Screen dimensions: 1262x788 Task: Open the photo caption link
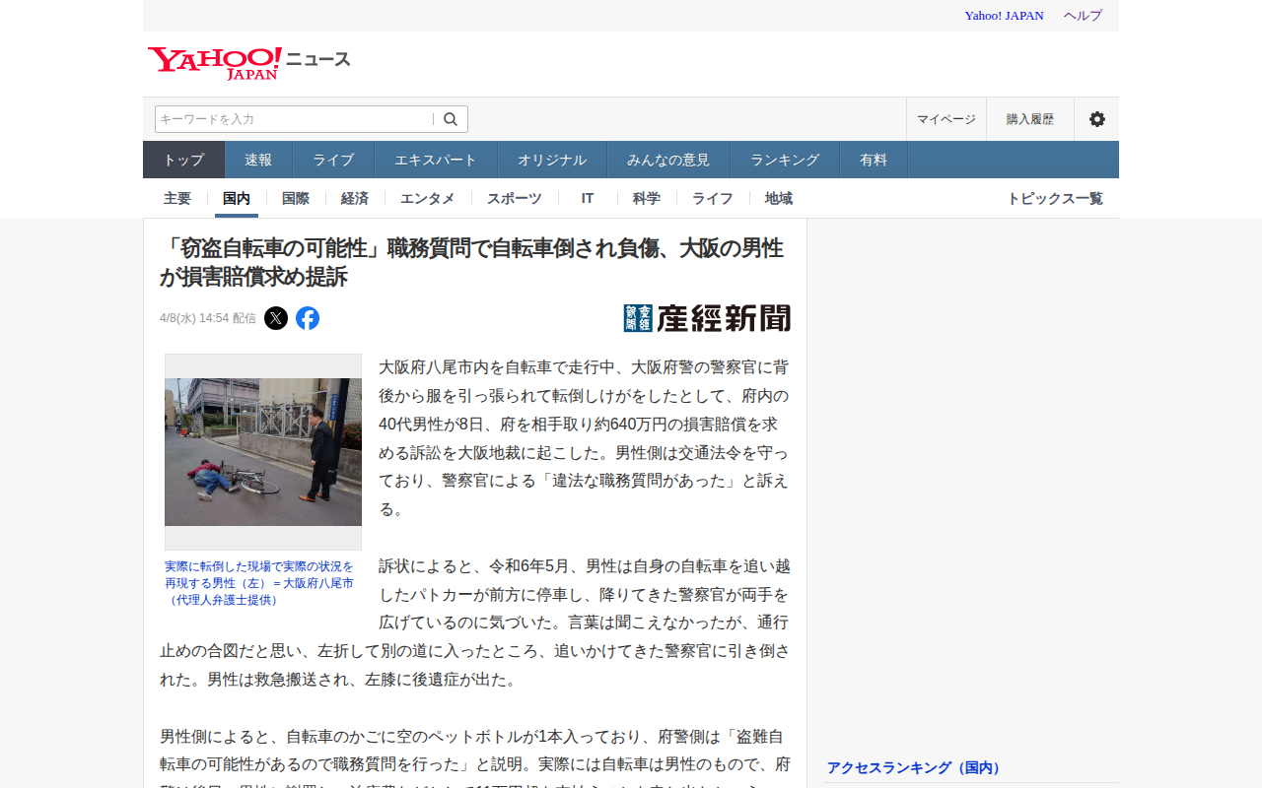(x=259, y=583)
